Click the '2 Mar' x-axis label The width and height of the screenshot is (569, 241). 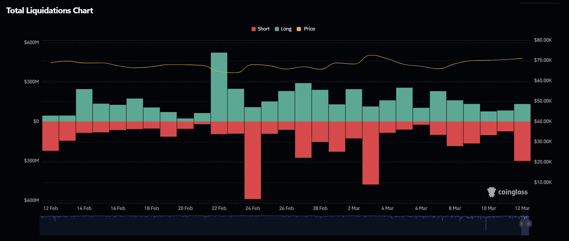pos(354,208)
